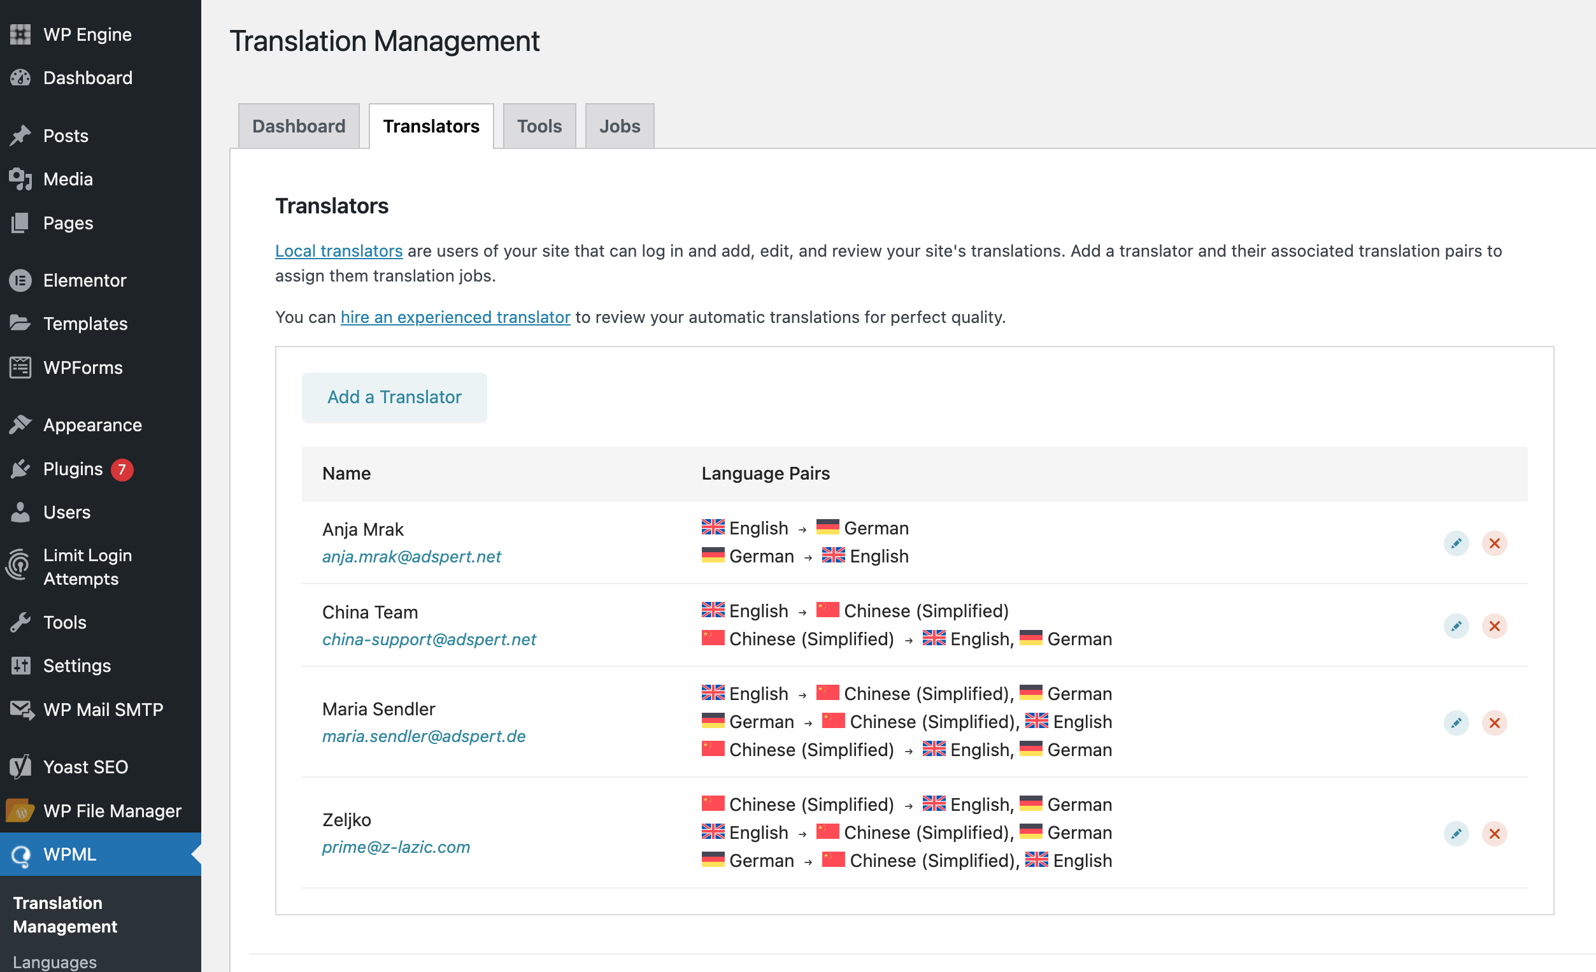Open Elementor from the sidebar icon
Viewport: 1596px width, 972px height.
click(x=20, y=281)
